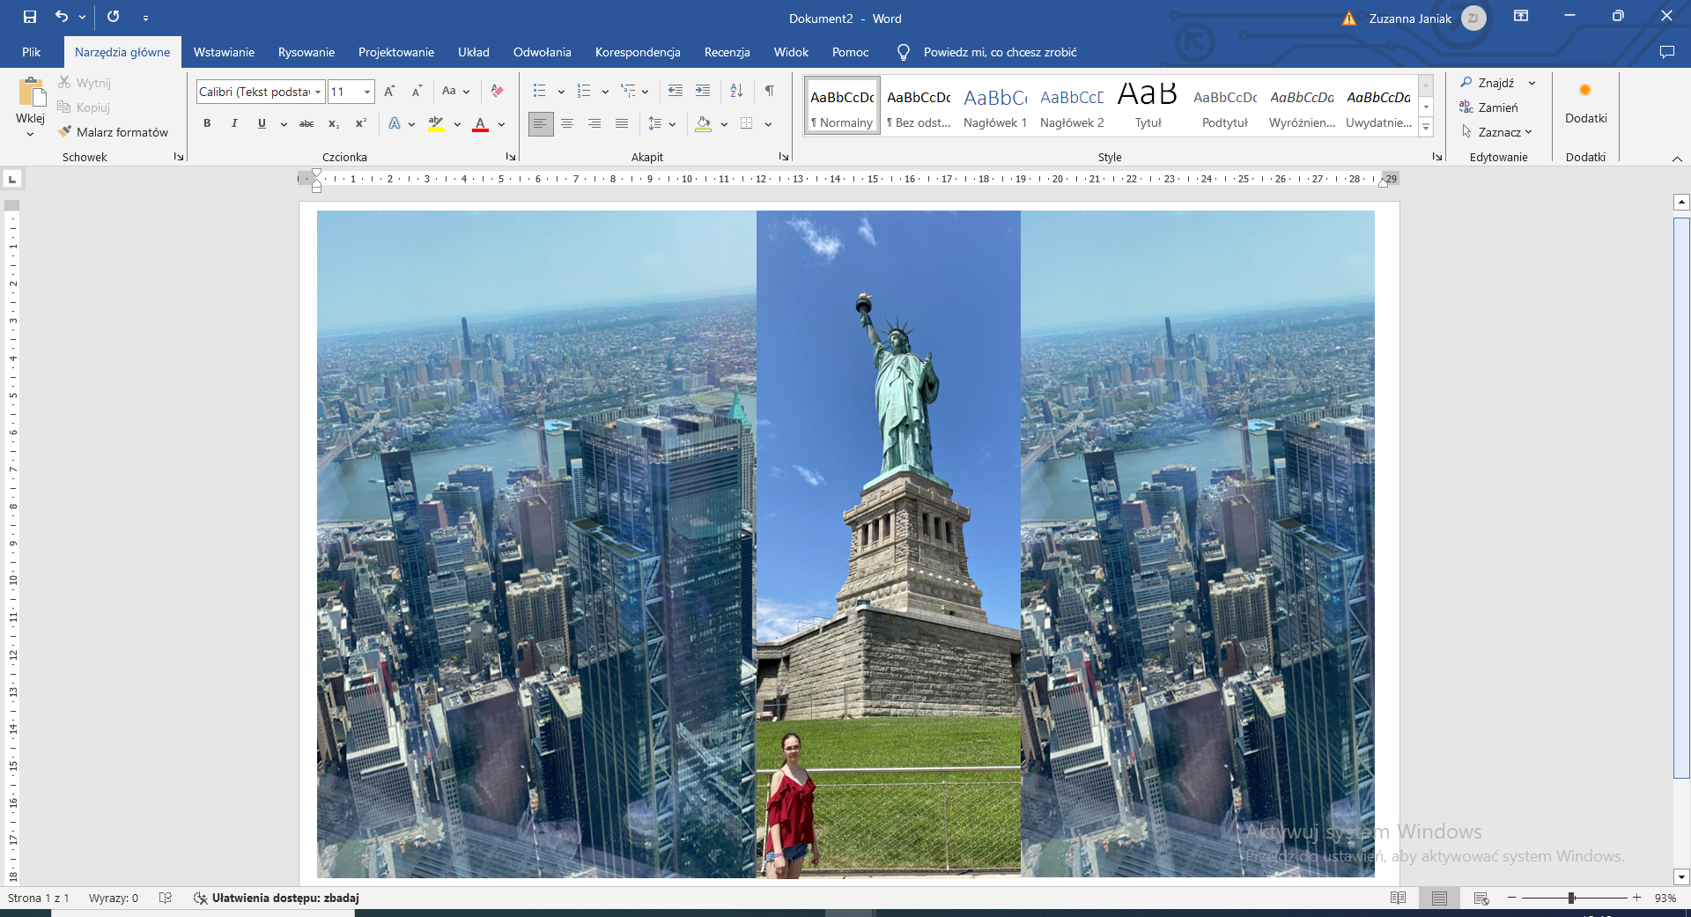
Task: Click the Znajdź search button
Action: point(1488,83)
